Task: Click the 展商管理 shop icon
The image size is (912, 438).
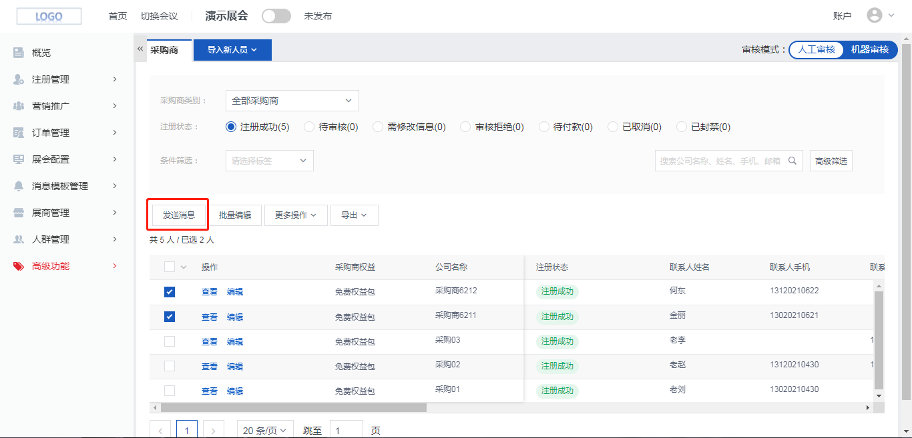Action: (x=19, y=213)
